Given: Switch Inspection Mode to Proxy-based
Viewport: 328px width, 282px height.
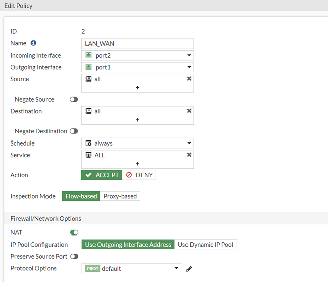Looking at the screenshot, I should (120, 196).
